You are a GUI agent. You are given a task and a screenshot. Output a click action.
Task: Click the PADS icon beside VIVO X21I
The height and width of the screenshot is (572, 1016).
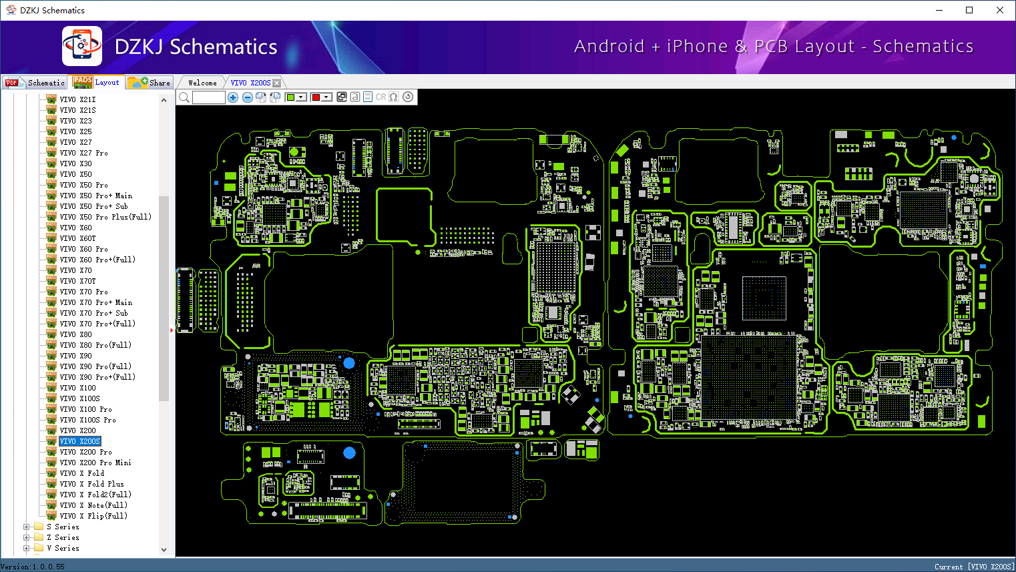pyautogui.click(x=51, y=99)
